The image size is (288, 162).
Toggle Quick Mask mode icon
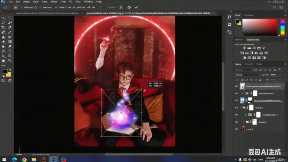3,80
